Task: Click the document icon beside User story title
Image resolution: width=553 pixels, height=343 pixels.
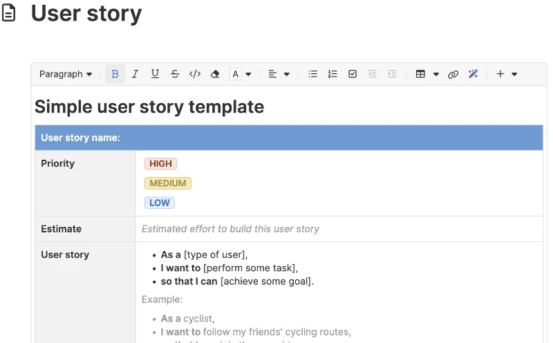Action: pyautogui.click(x=8, y=13)
